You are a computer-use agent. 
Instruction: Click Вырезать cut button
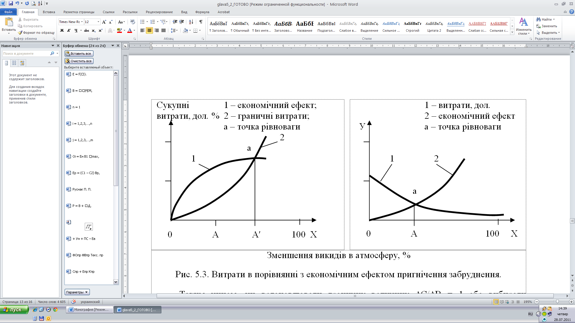tap(28, 19)
